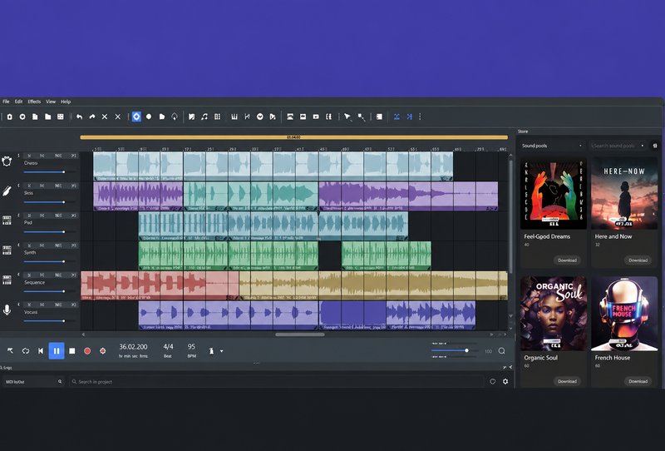Image resolution: width=665 pixels, height=451 pixels.
Task: Toggle mute on the Synth track
Action: tap(42, 245)
